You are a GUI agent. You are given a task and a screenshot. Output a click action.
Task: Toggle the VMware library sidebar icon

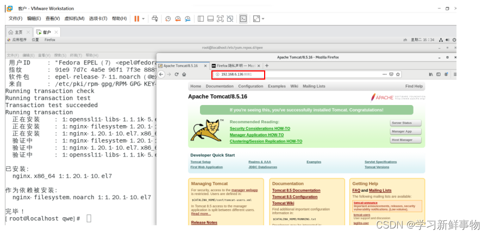(x=201, y=19)
